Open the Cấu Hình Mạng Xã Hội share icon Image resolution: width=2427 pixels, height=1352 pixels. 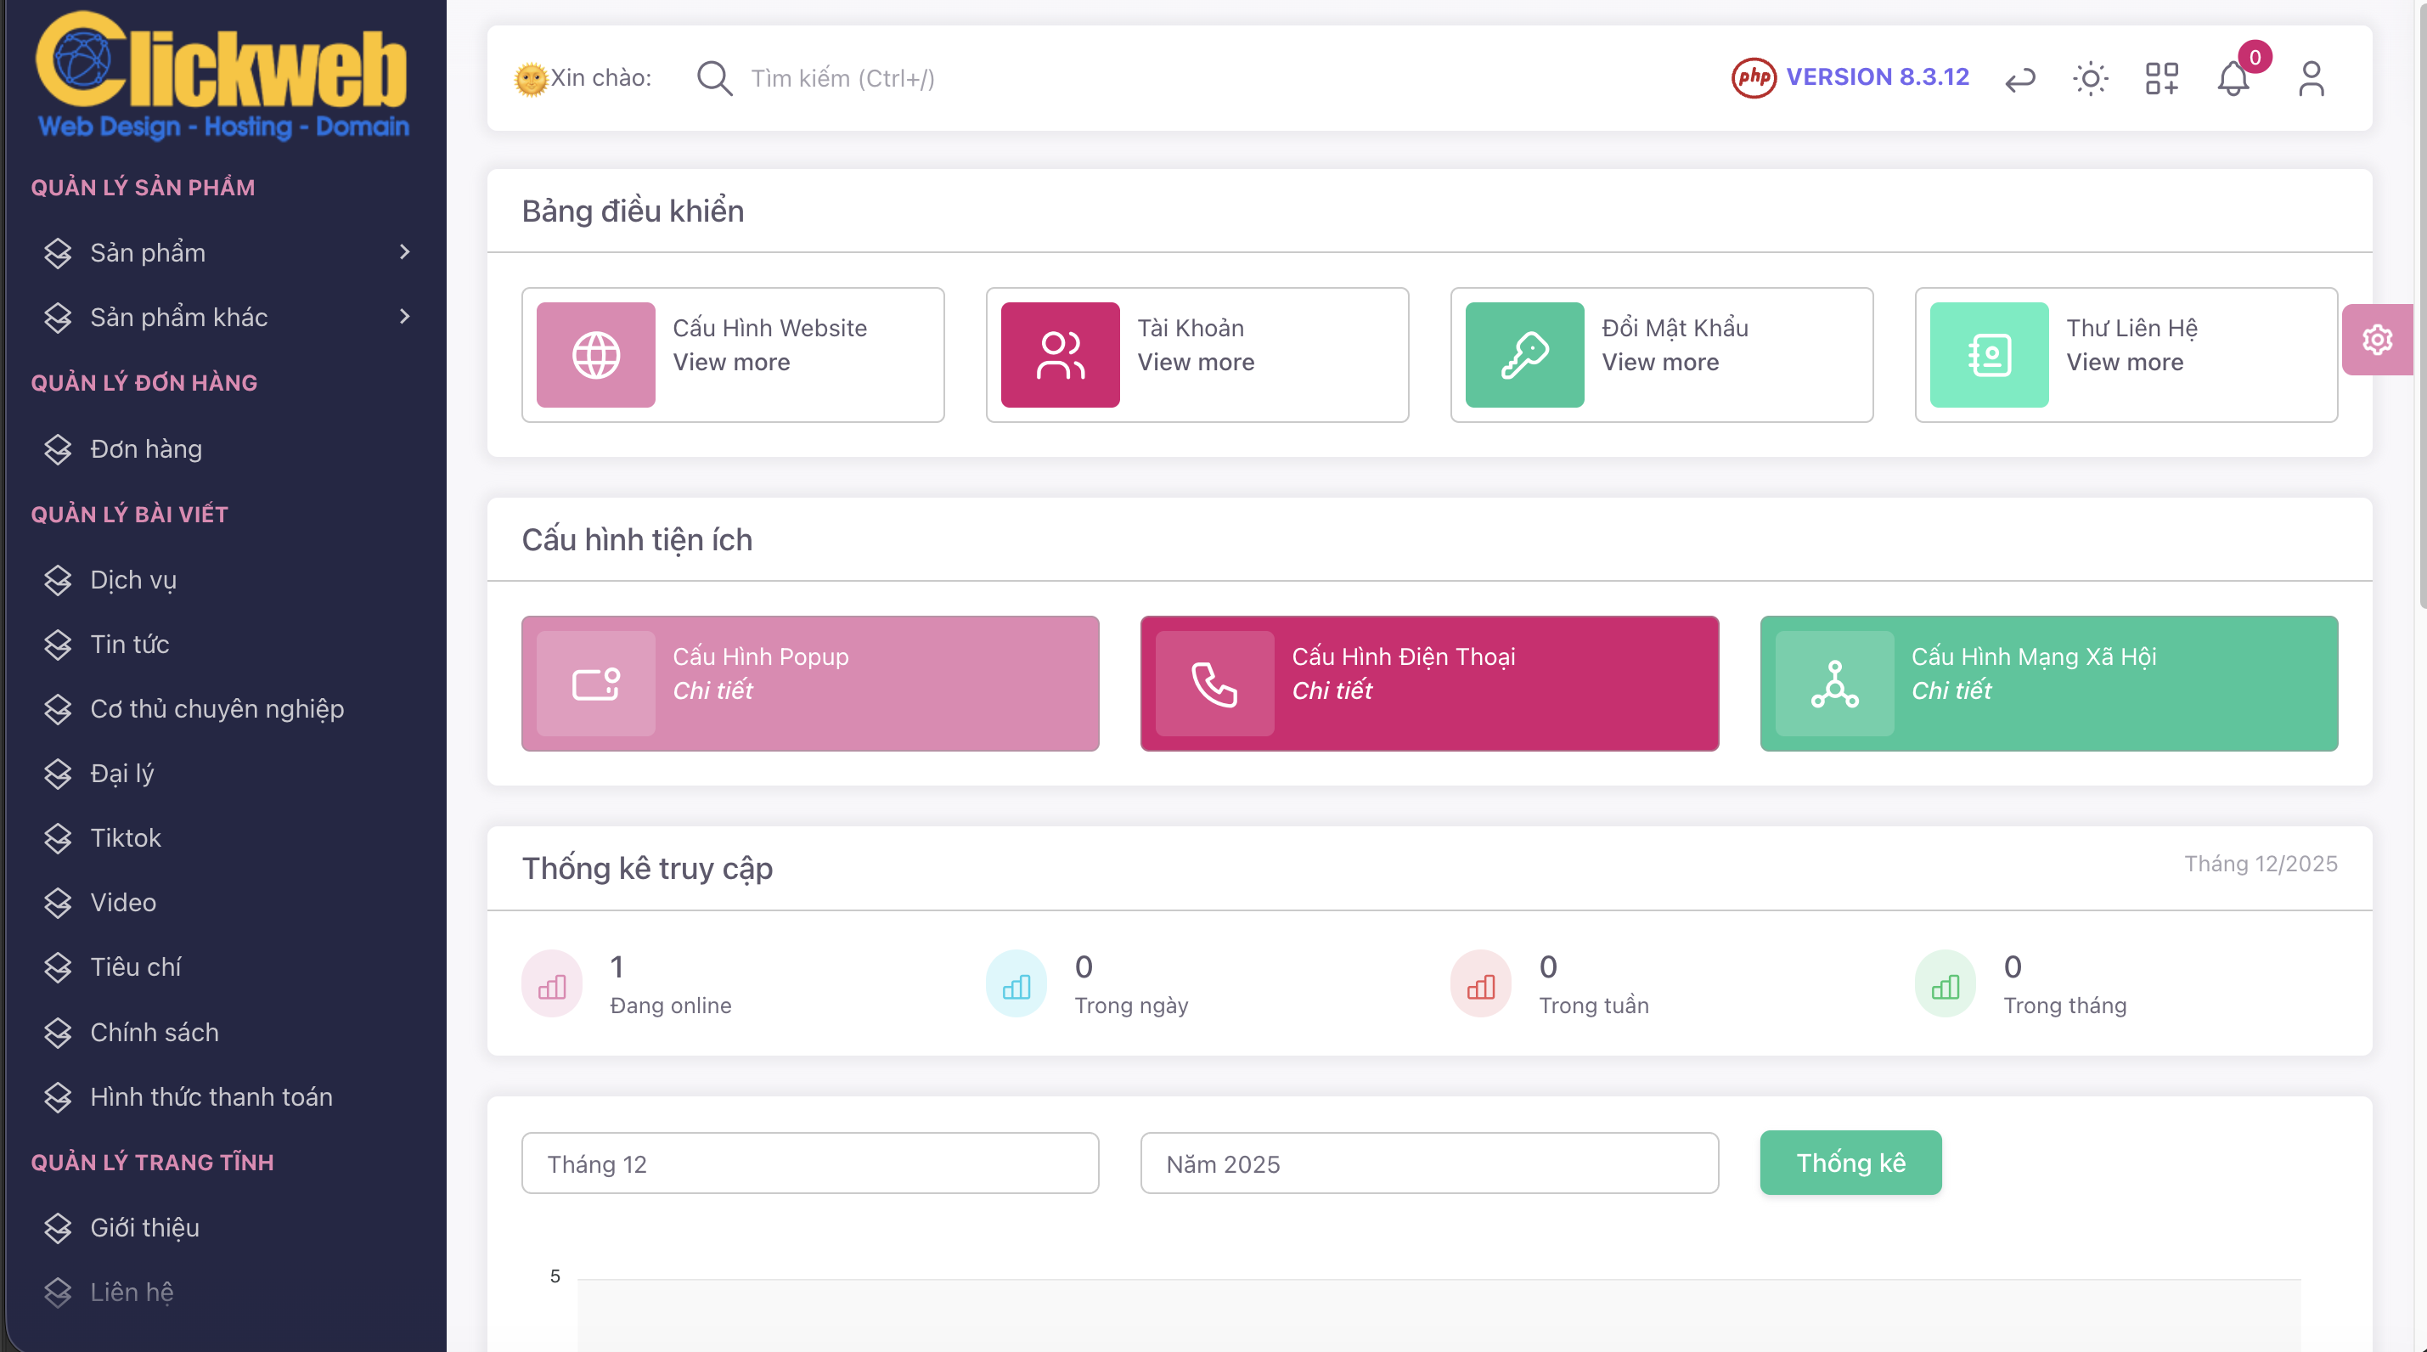tap(1833, 683)
